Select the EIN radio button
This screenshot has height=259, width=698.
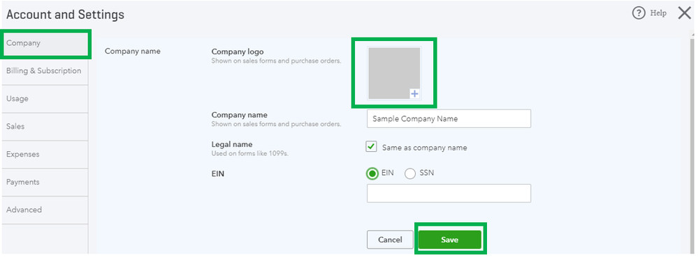point(372,173)
